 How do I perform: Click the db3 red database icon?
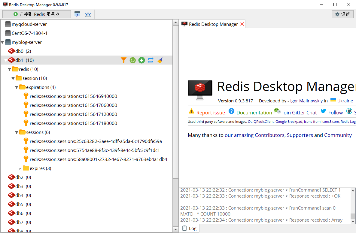pyautogui.click(x=11, y=186)
